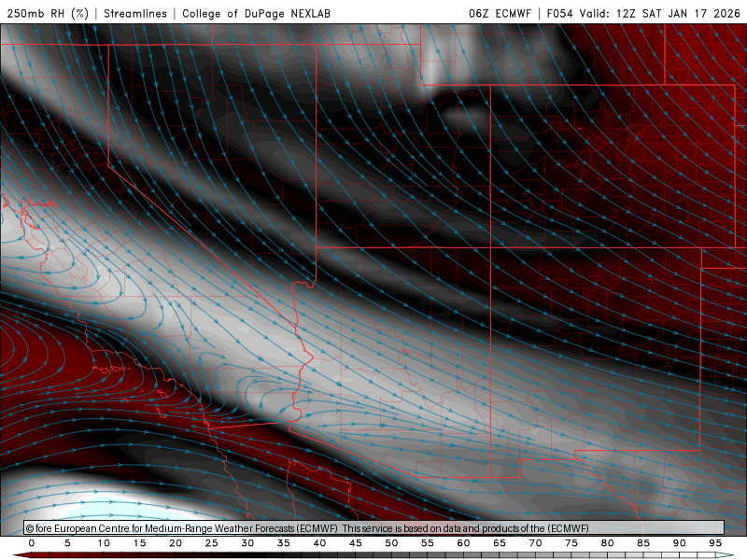This screenshot has height=560, width=747.
Task: Click the '25' colorbar scale label
Action: (x=212, y=543)
